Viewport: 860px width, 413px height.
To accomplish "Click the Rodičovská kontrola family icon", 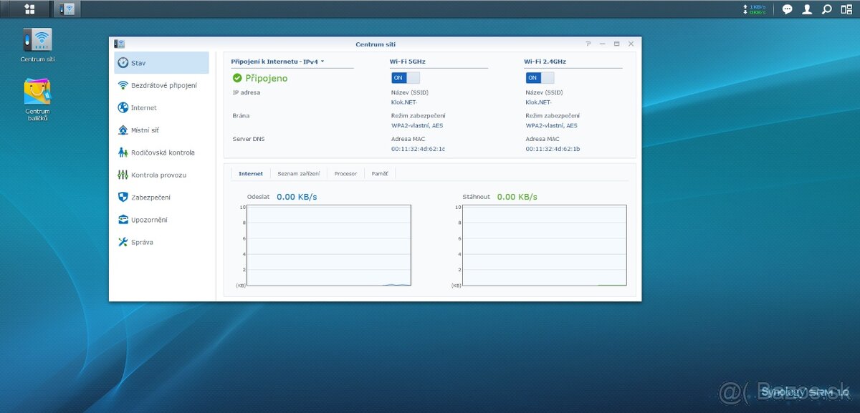I will tap(123, 152).
